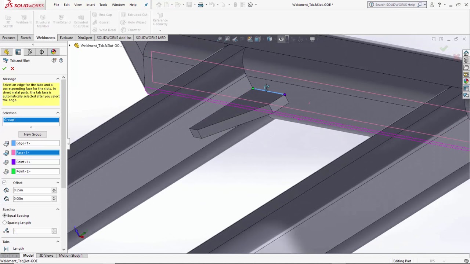Open the ConfigurationManager panel tab
The height and width of the screenshot is (264, 470).
click(x=30, y=52)
